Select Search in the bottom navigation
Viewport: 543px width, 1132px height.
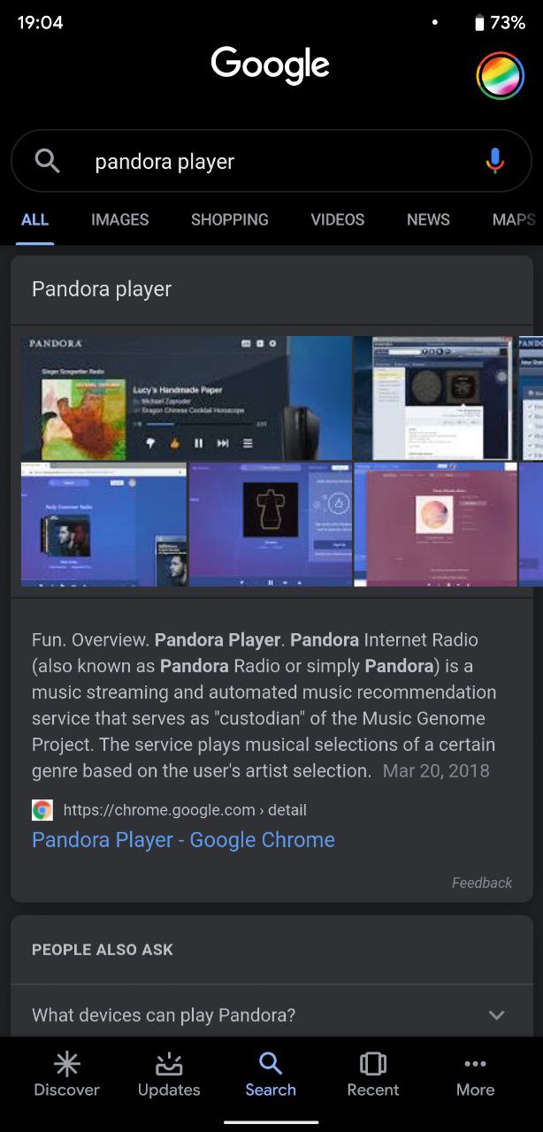pos(271,1075)
